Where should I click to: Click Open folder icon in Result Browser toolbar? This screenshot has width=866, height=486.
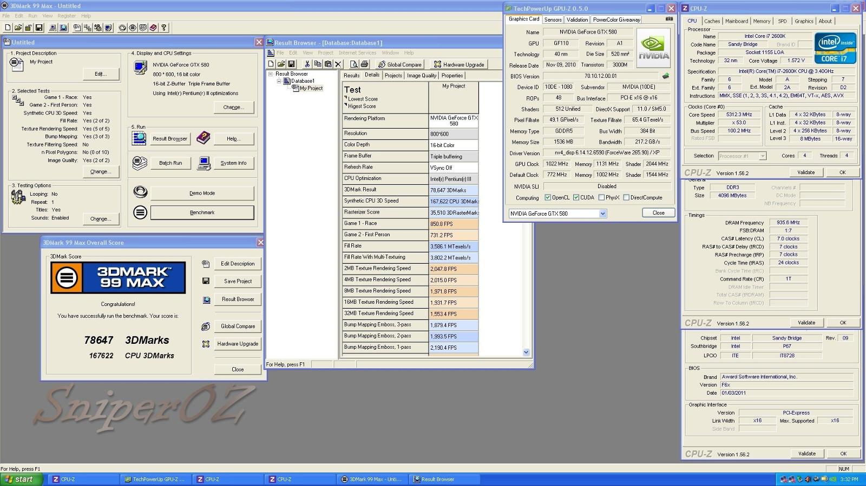(281, 64)
